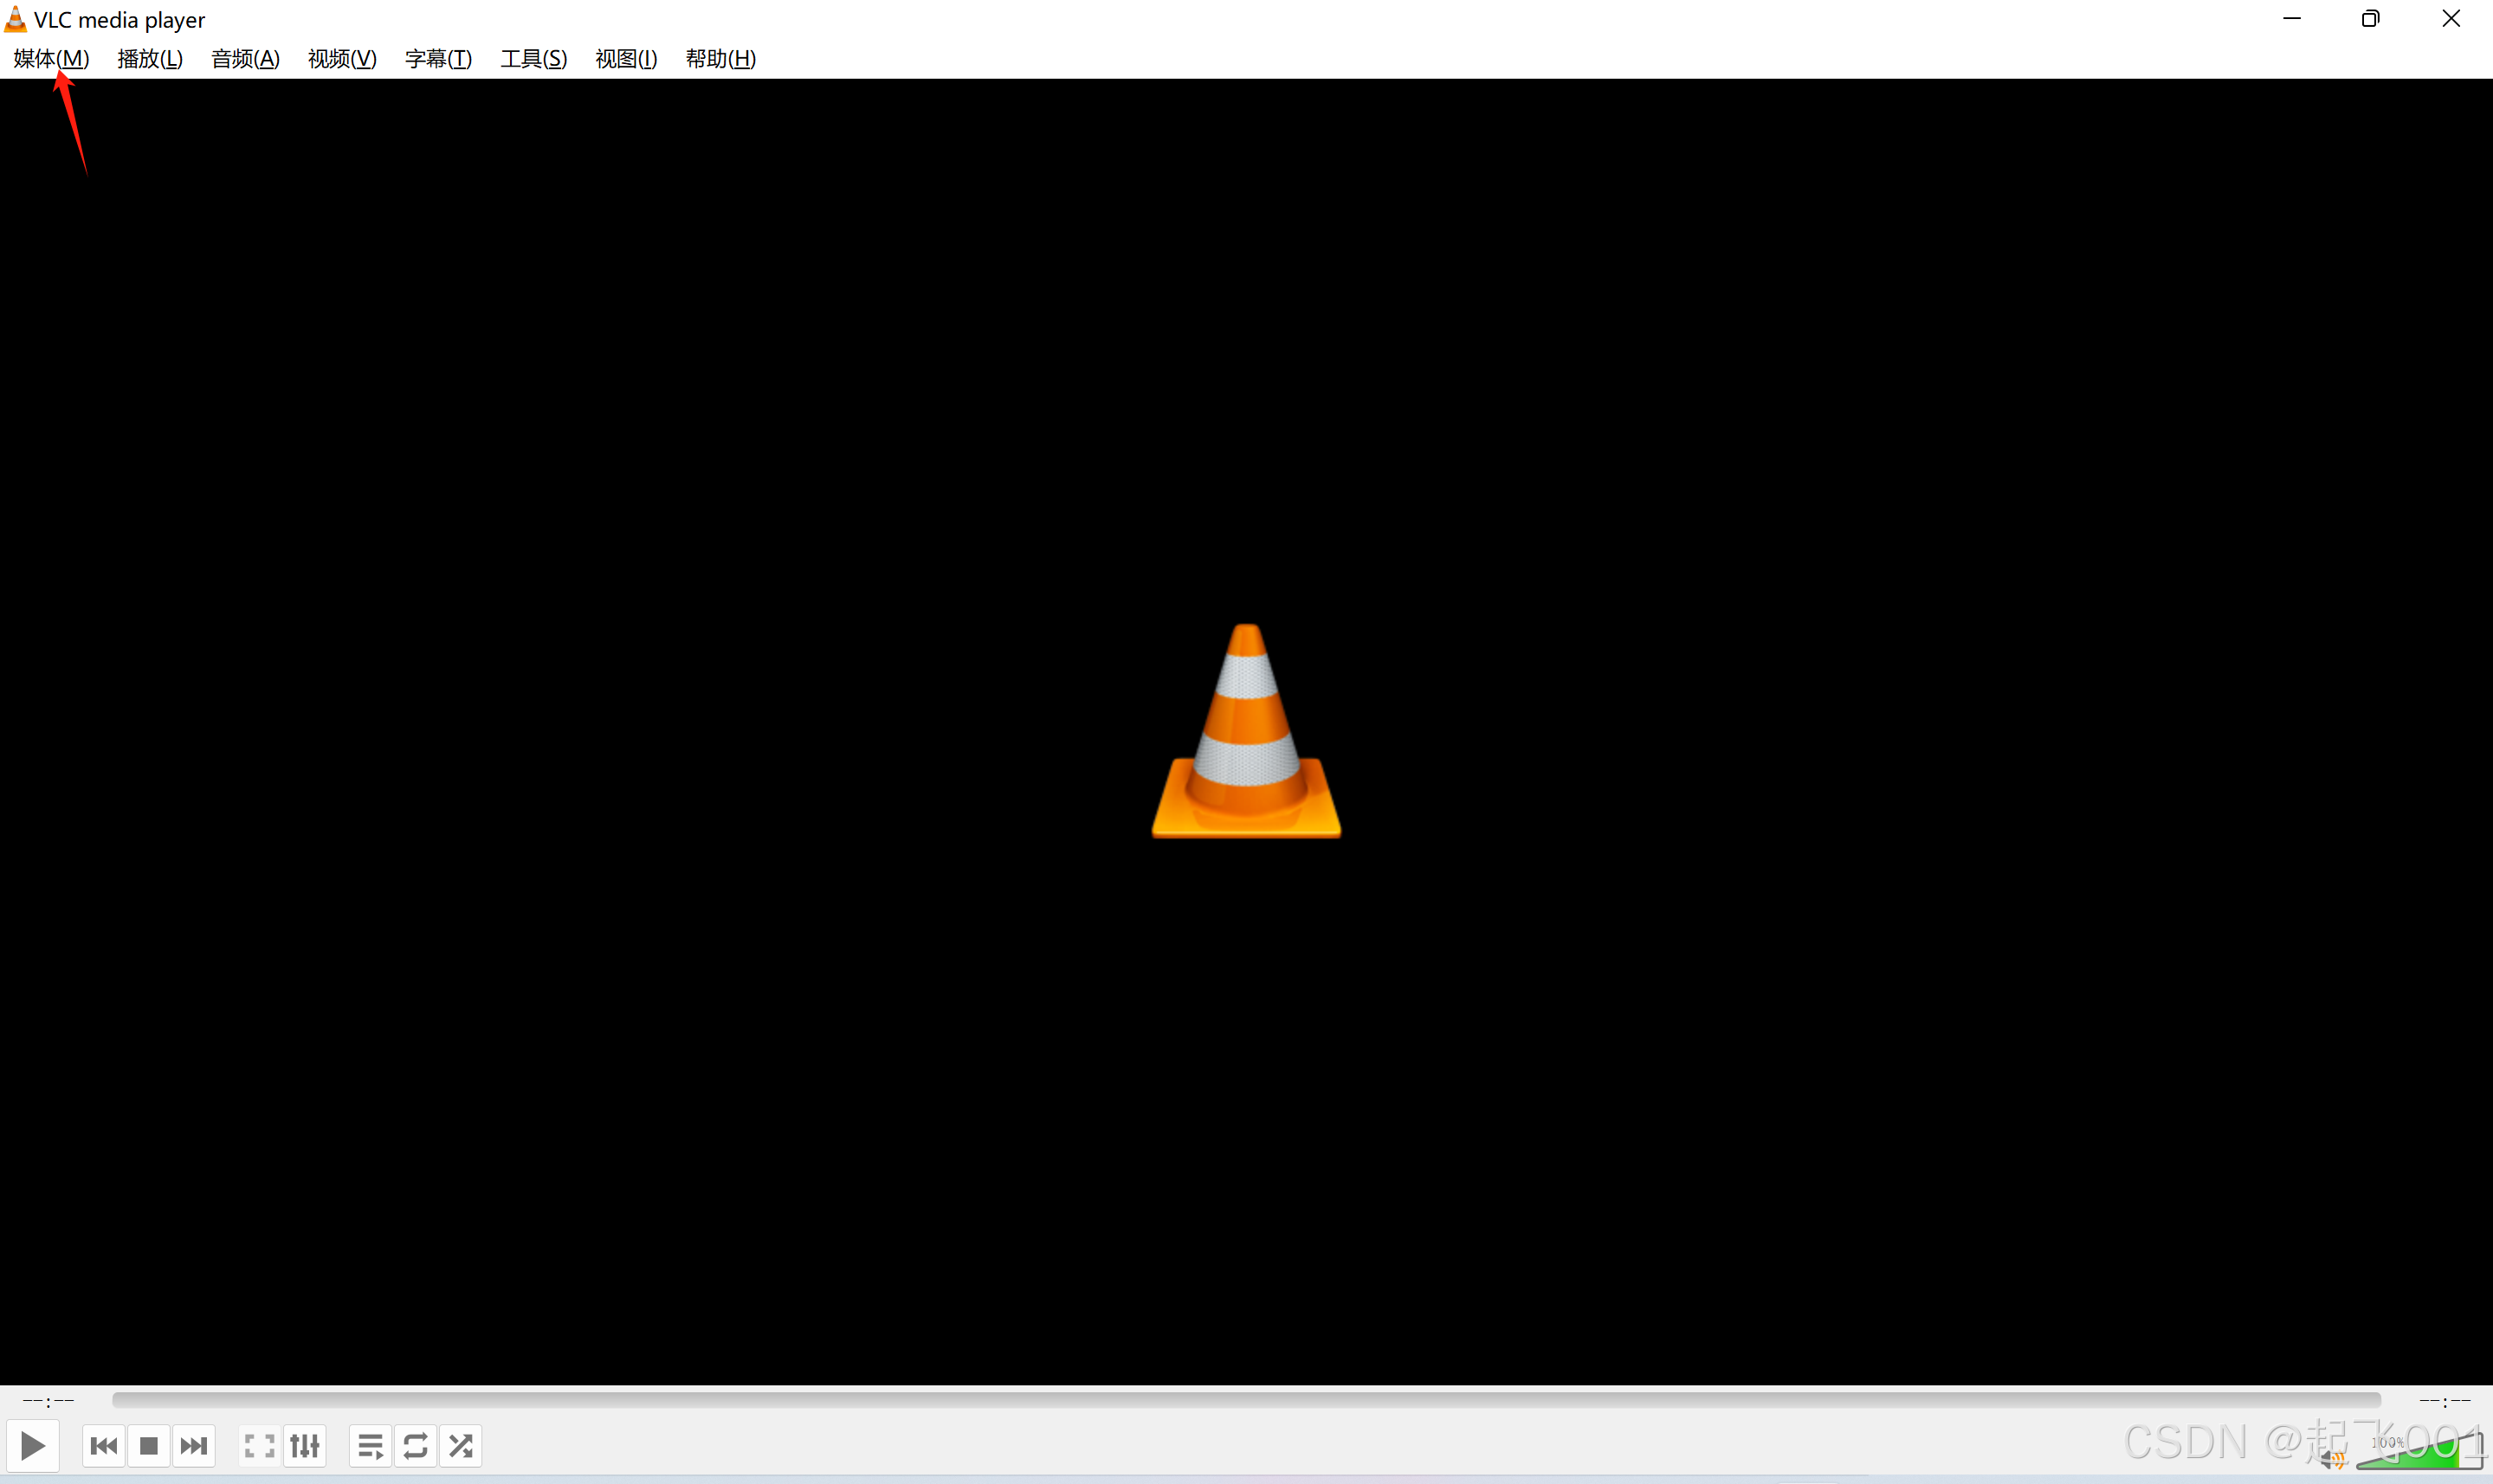Screen dimensions: 2493x1484
Task: Close the VLC media player window
Action: point(2451,19)
